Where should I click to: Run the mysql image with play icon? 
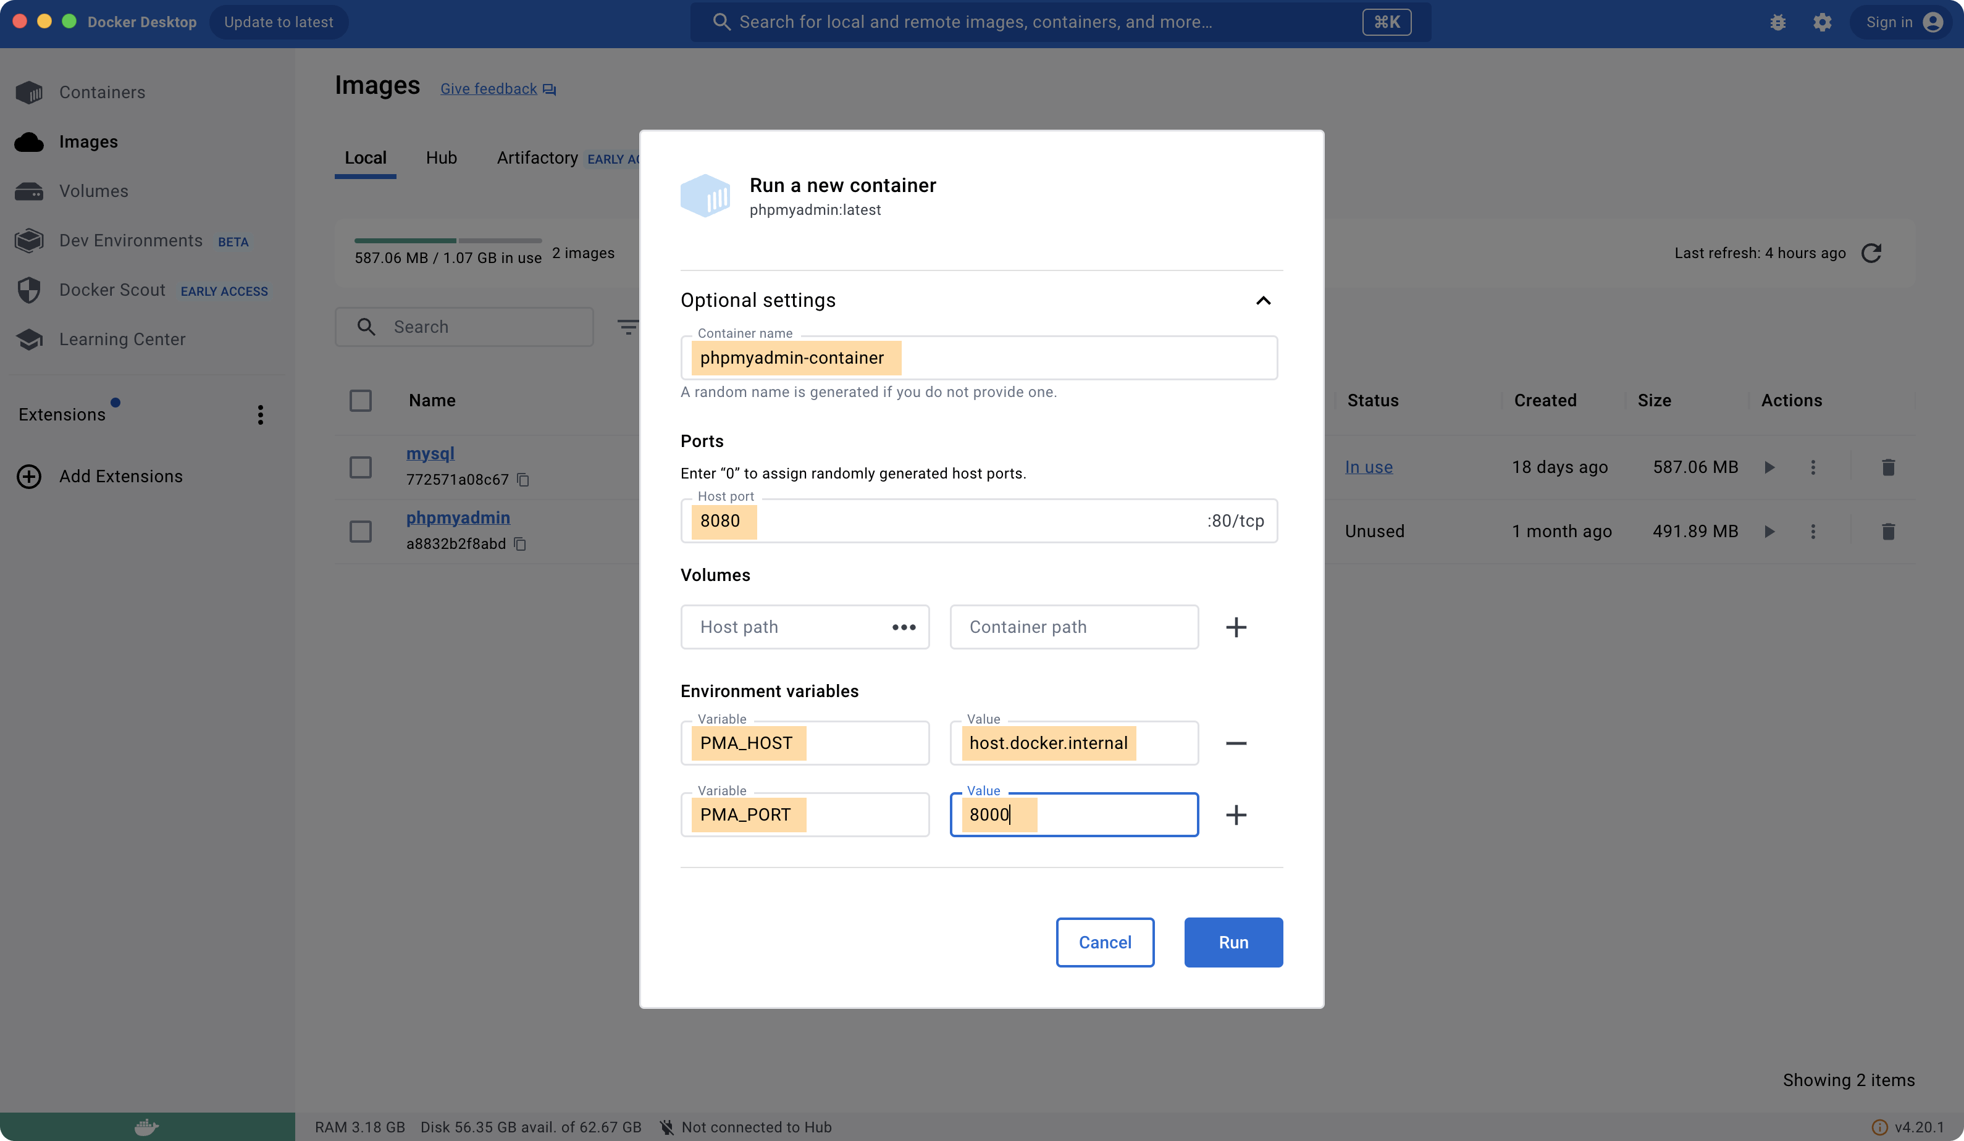tap(1770, 467)
